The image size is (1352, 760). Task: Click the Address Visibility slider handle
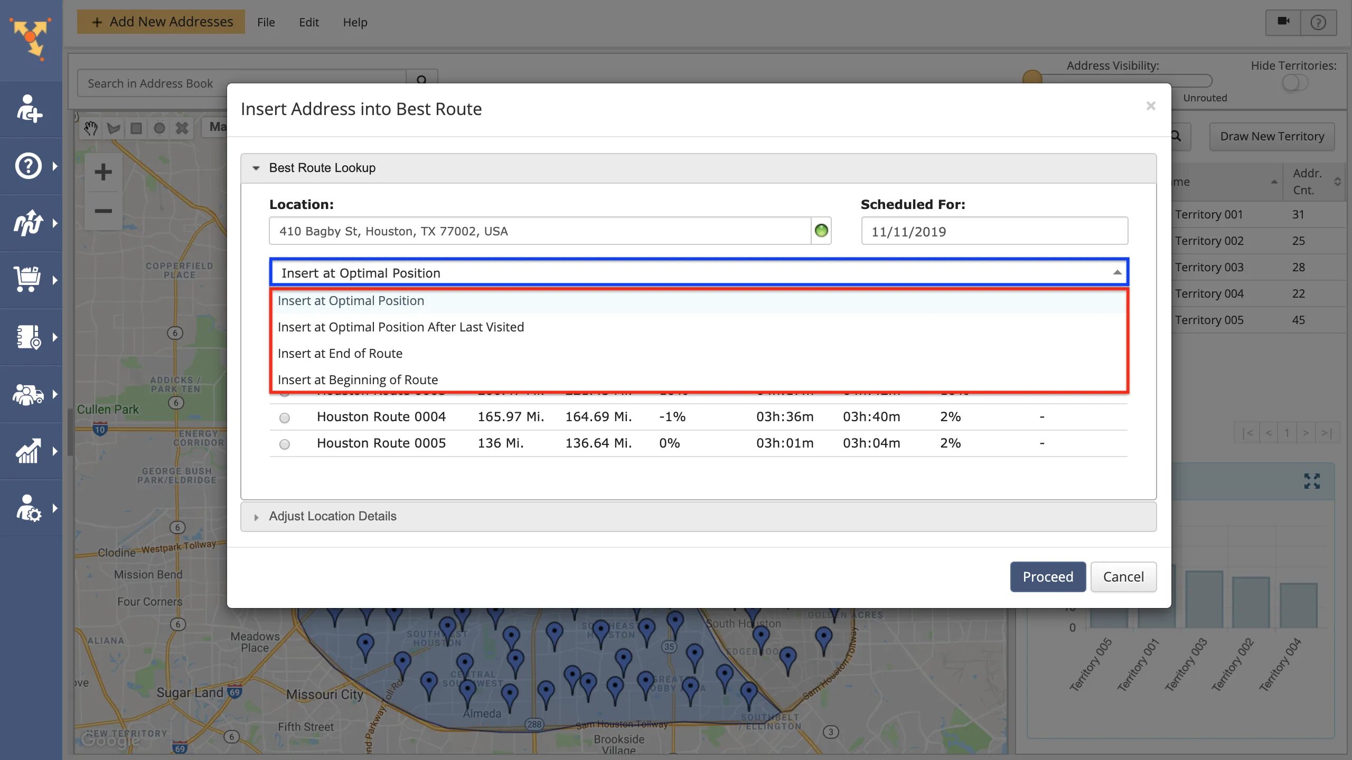tap(1032, 78)
